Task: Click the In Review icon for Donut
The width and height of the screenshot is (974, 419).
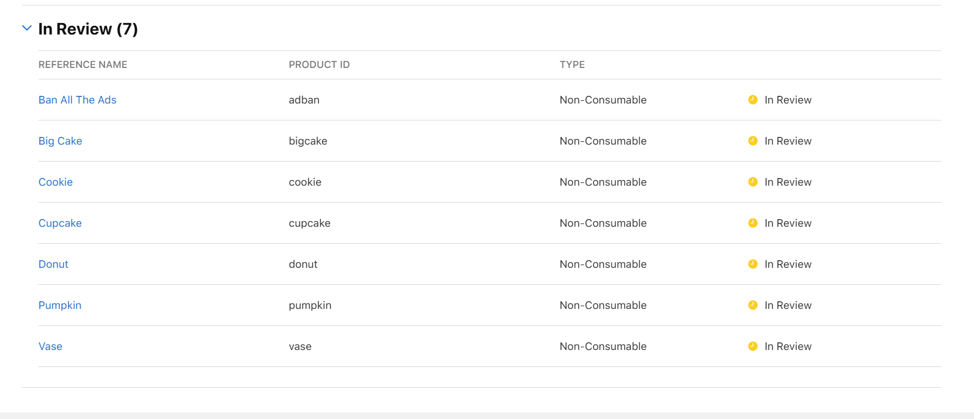Action: click(x=753, y=264)
